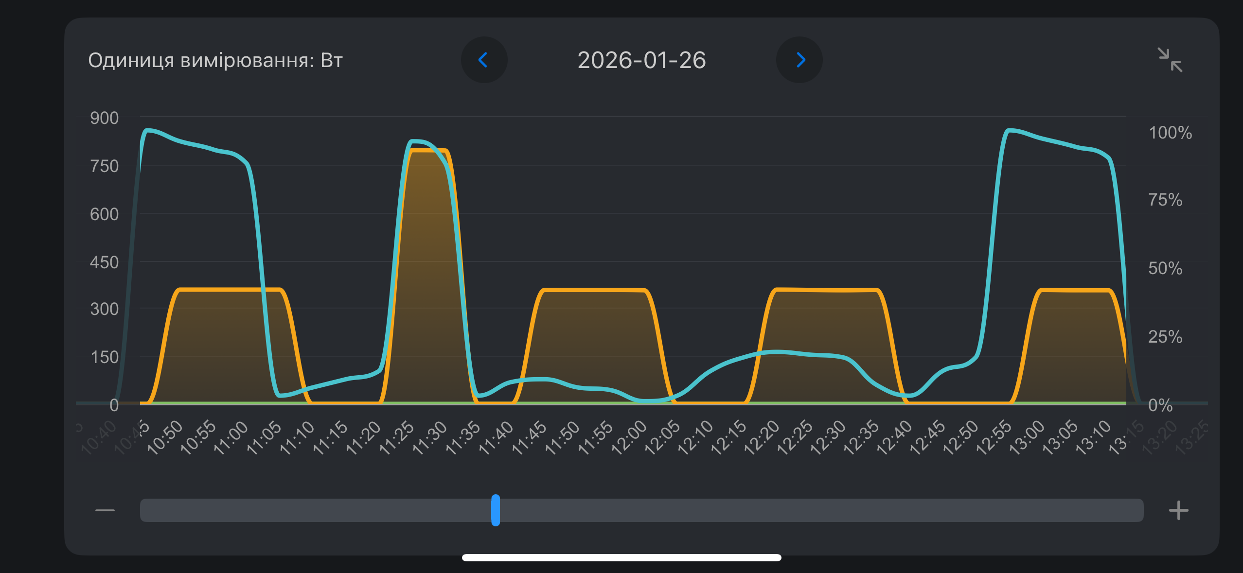Go to previous day with left chevron

click(x=483, y=60)
